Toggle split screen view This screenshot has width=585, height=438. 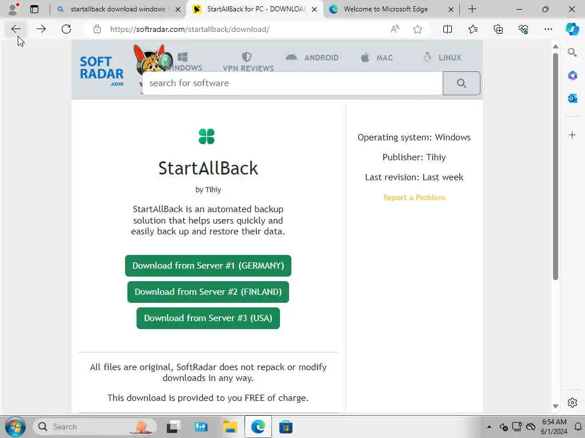point(447,29)
